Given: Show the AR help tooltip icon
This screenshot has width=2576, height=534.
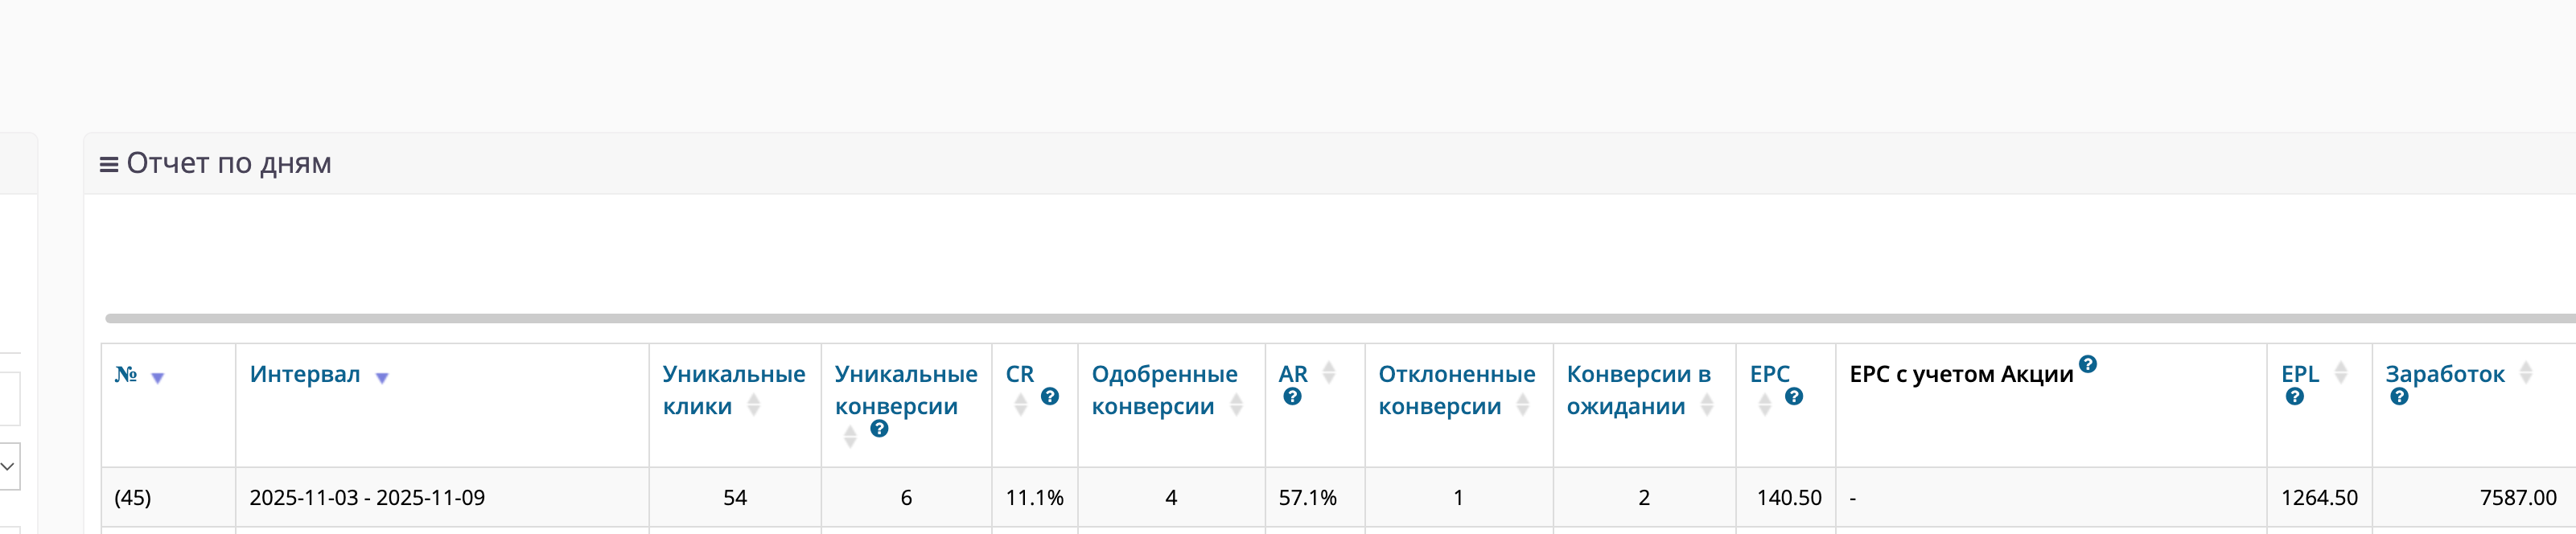Looking at the screenshot, I should [1292, 397].
